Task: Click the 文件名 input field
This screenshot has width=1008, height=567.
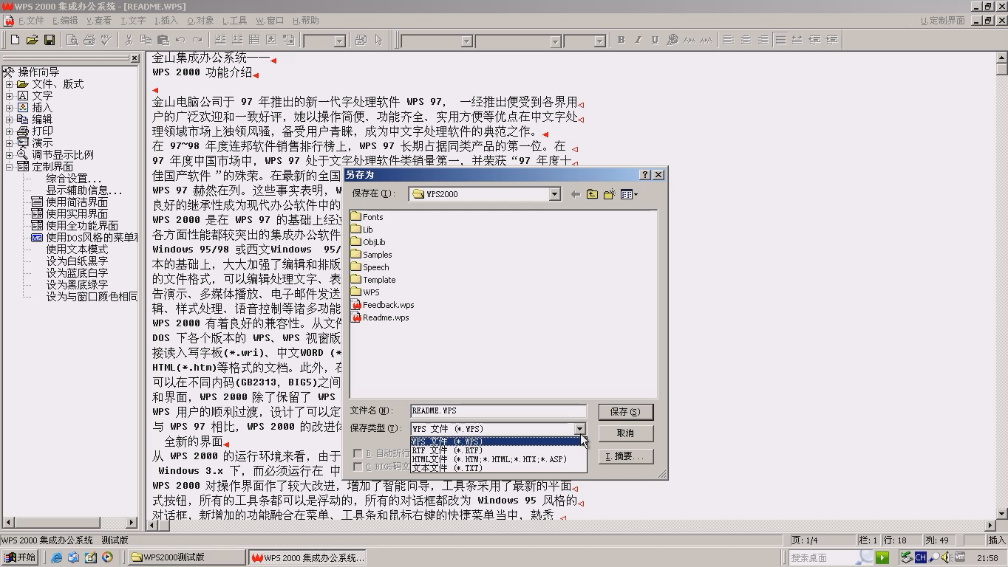Action: [x=497, y=411]
